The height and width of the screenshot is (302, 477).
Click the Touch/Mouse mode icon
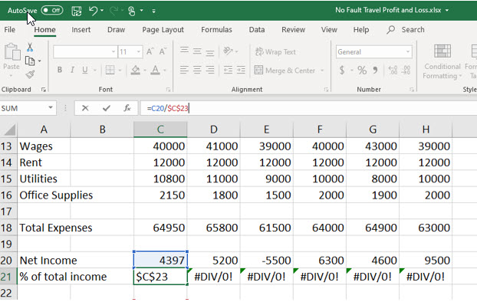coord(131,11)
